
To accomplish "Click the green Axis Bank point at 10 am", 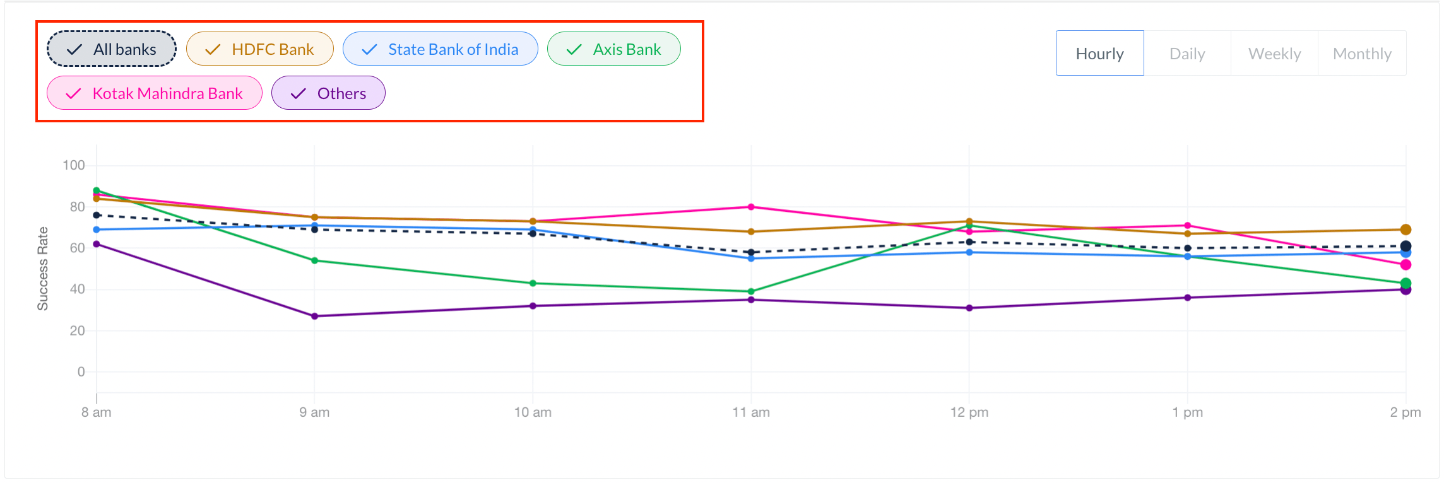I will (533, 283).
